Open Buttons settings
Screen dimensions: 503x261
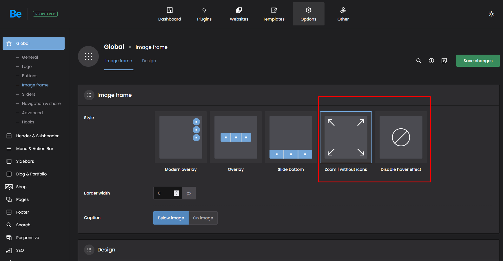[30, 76]
